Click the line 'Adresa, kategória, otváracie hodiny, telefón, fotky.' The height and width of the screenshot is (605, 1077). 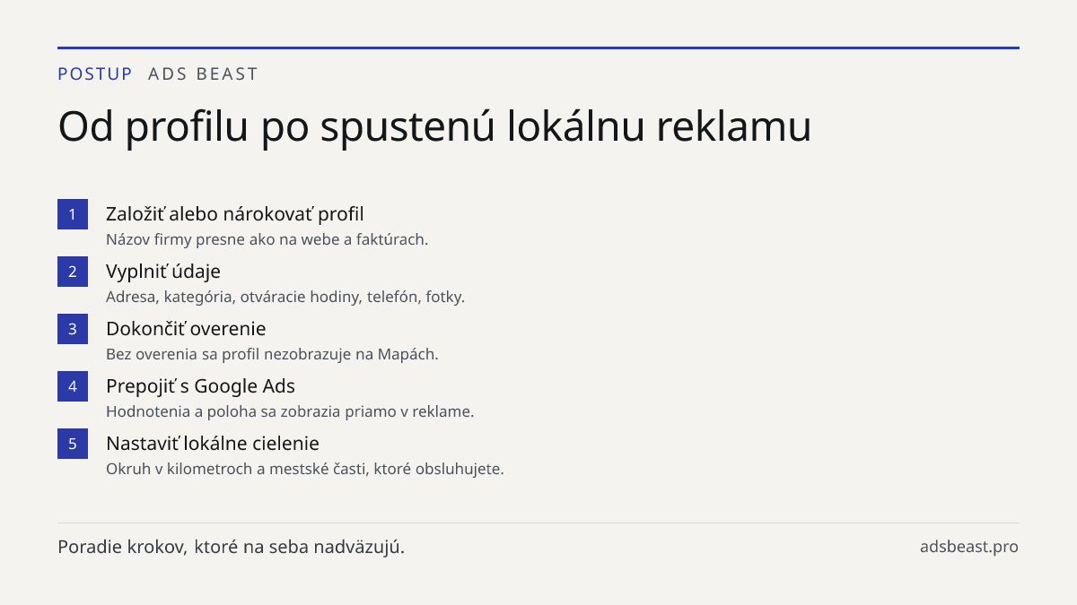(285, 297)
